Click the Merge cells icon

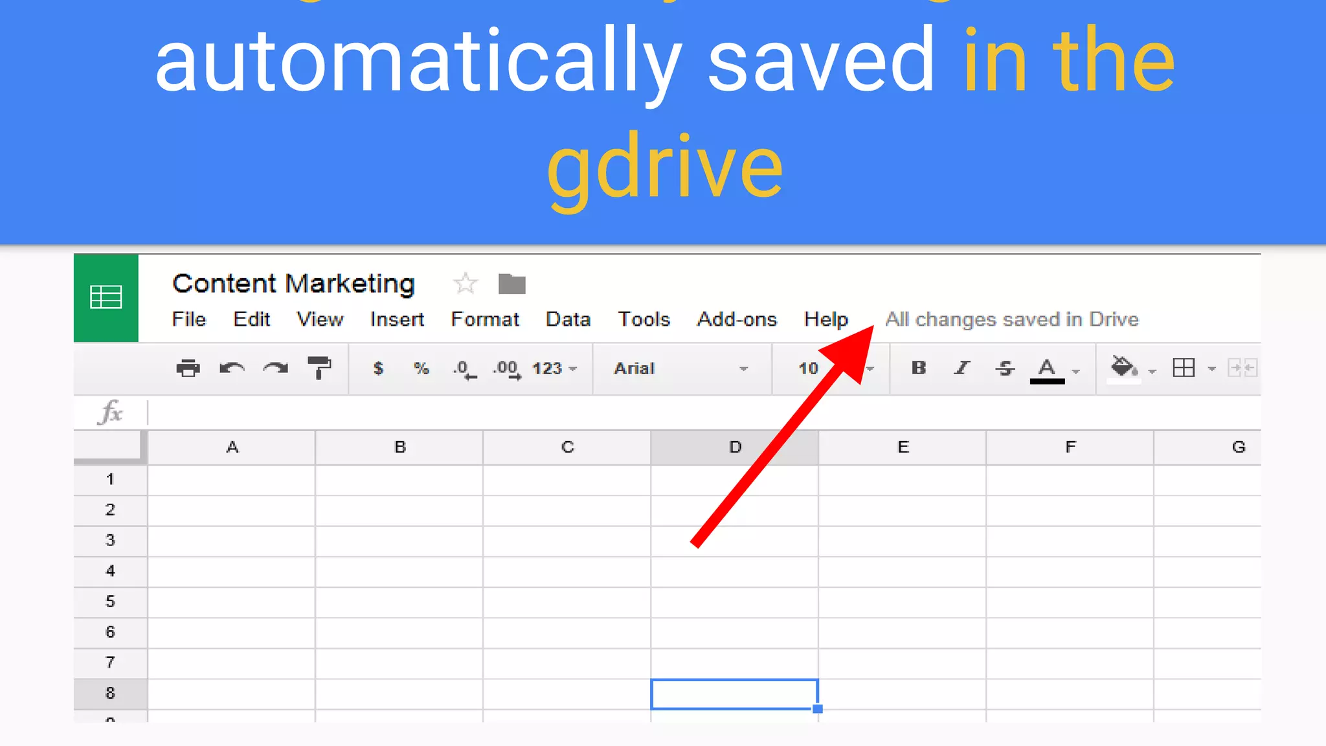[x=1242, y=368]
